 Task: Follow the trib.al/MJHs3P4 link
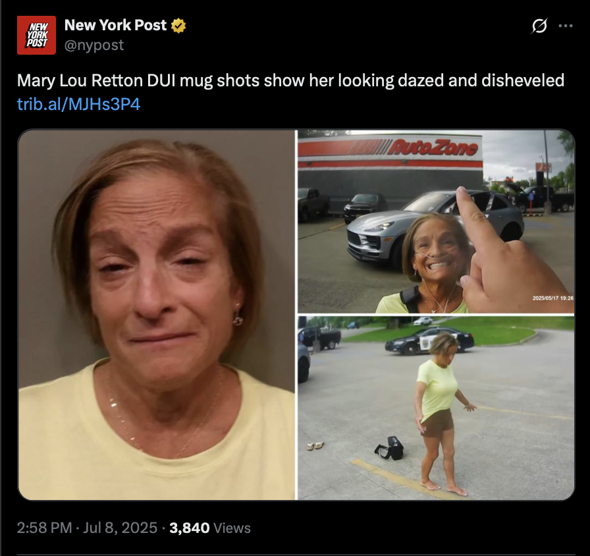tap(78, 104)
